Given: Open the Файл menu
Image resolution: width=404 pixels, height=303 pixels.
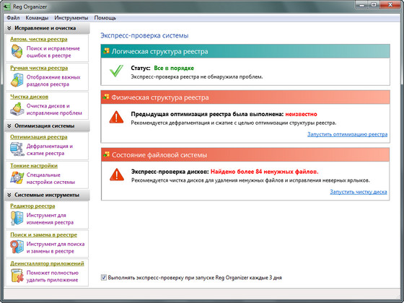Looking at the screenshot, I should pyautogui.click(x=13, y=18).
